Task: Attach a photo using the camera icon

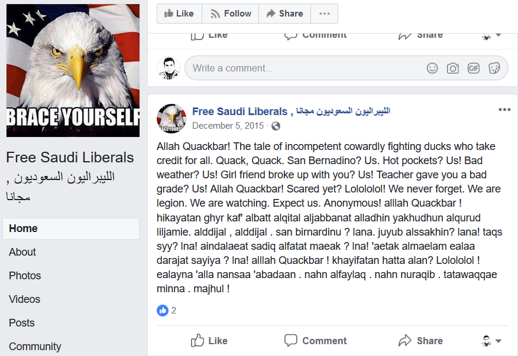Action: pos(452,68)
